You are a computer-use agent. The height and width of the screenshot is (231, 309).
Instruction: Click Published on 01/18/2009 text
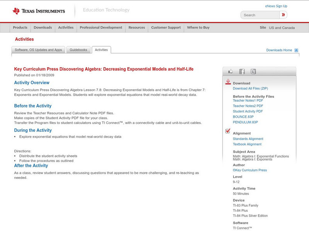(34, 75)
